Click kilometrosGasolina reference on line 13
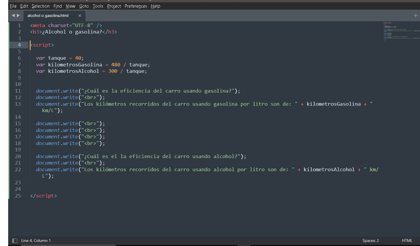 [334, 104]
